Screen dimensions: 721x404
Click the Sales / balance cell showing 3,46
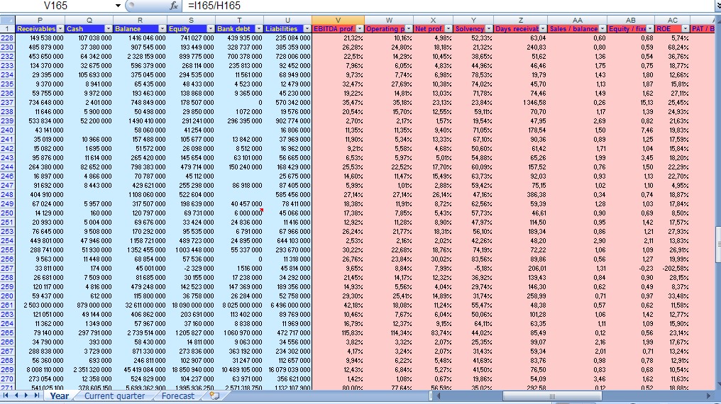coord(578,378)
